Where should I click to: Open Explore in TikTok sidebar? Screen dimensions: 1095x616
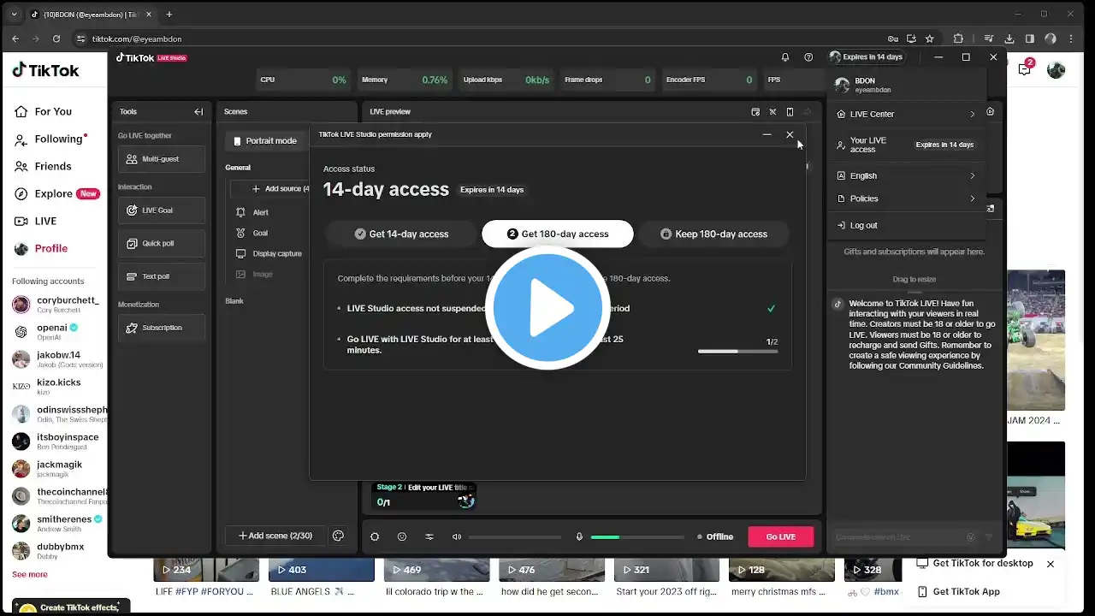tap(56, 193)
